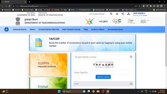
Task: Follow the Skip to Main Content link
Action: tap(97, 14)
